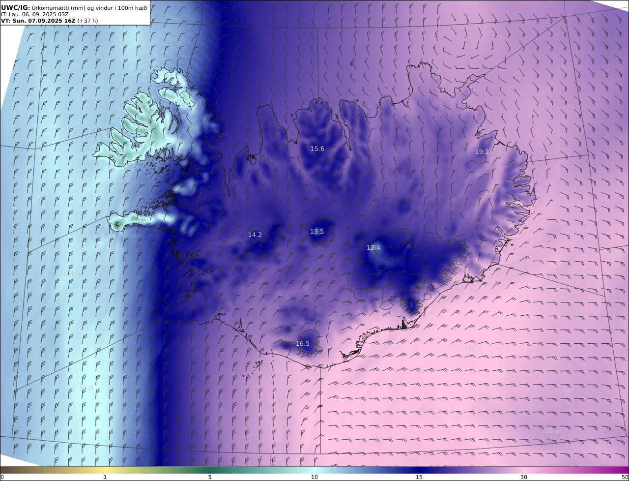This screenshot has height=481, width=629.
Task: Click the colorbar tick label '5'
Action: [x=210, y=477]
